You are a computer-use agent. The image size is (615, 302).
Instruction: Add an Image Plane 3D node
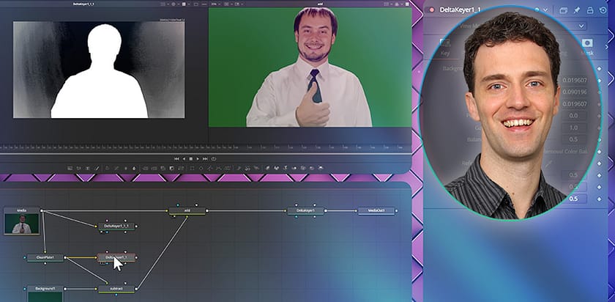click(x=268, y=168)
